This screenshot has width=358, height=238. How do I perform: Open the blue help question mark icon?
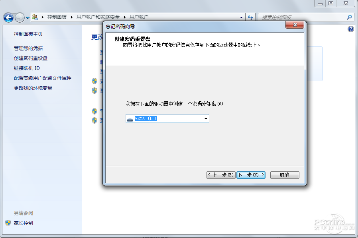pos(351,29)
